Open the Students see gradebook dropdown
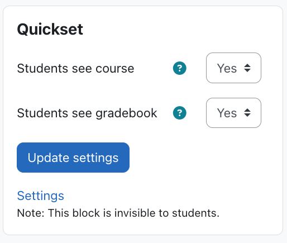Viewport: 287px width, 243px height. point(233,113)
